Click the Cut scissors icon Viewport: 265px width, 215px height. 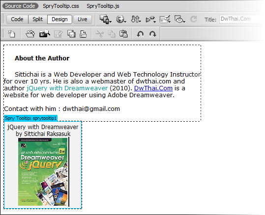tap(100, 34)
